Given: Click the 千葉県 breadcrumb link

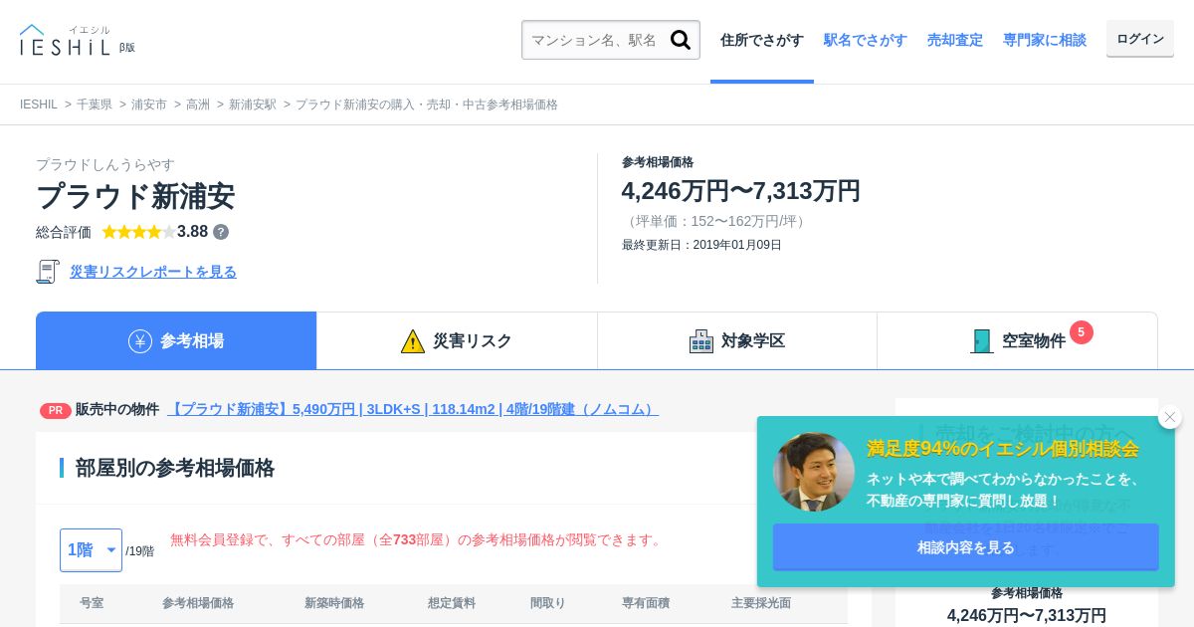Looking at the screenshot, I should (95, 104).
